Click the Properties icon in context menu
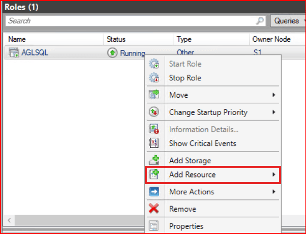The height and width of the screenshot is (234, 306). tap(154, 226)
